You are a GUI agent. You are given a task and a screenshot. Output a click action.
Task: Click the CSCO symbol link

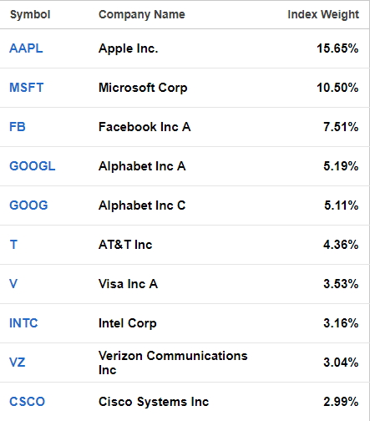[x=27, y=402]
